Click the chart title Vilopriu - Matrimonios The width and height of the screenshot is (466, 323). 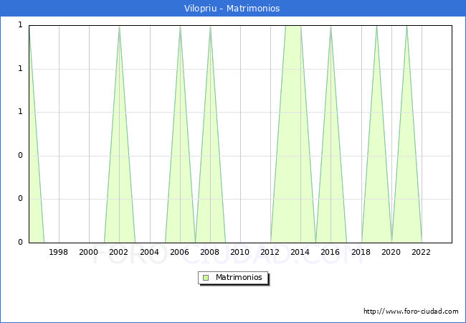[x=232, y=8]
